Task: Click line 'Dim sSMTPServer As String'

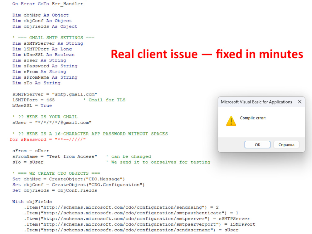Action: click(48, 43)
